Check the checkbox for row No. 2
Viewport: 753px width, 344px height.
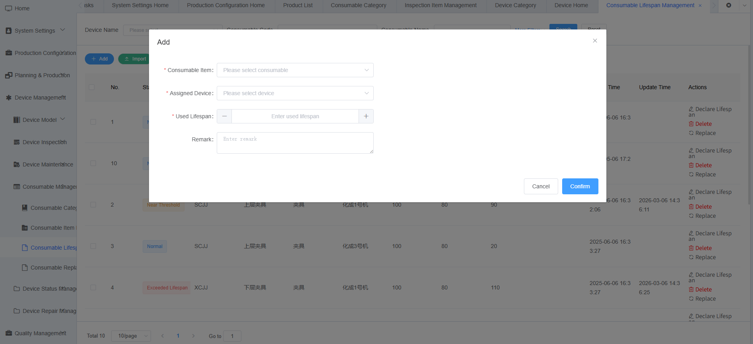click(93, 205)
